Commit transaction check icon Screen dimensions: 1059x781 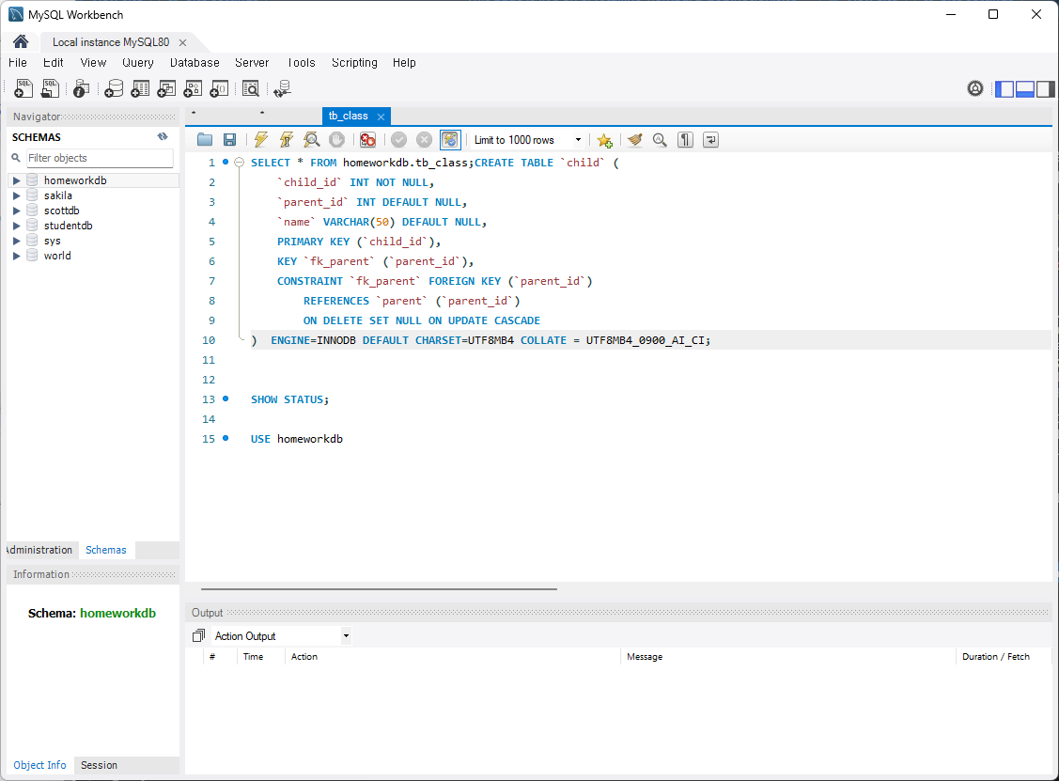[399, 140]
